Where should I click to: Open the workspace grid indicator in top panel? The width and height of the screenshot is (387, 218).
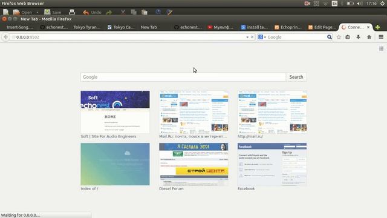(316, 4)
